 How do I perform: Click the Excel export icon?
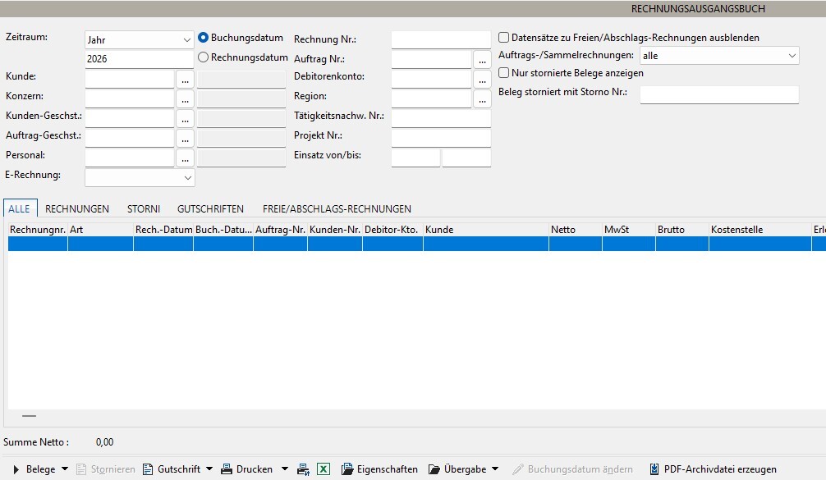323,469
